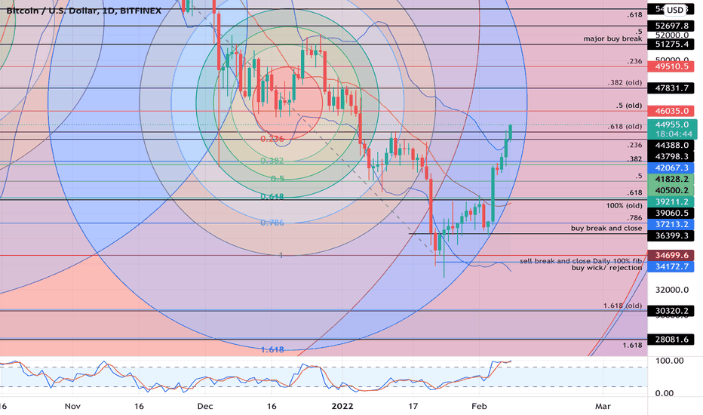703x415 pixels.
Task: Select the teal 39211.2 price label
Action: 671,201
